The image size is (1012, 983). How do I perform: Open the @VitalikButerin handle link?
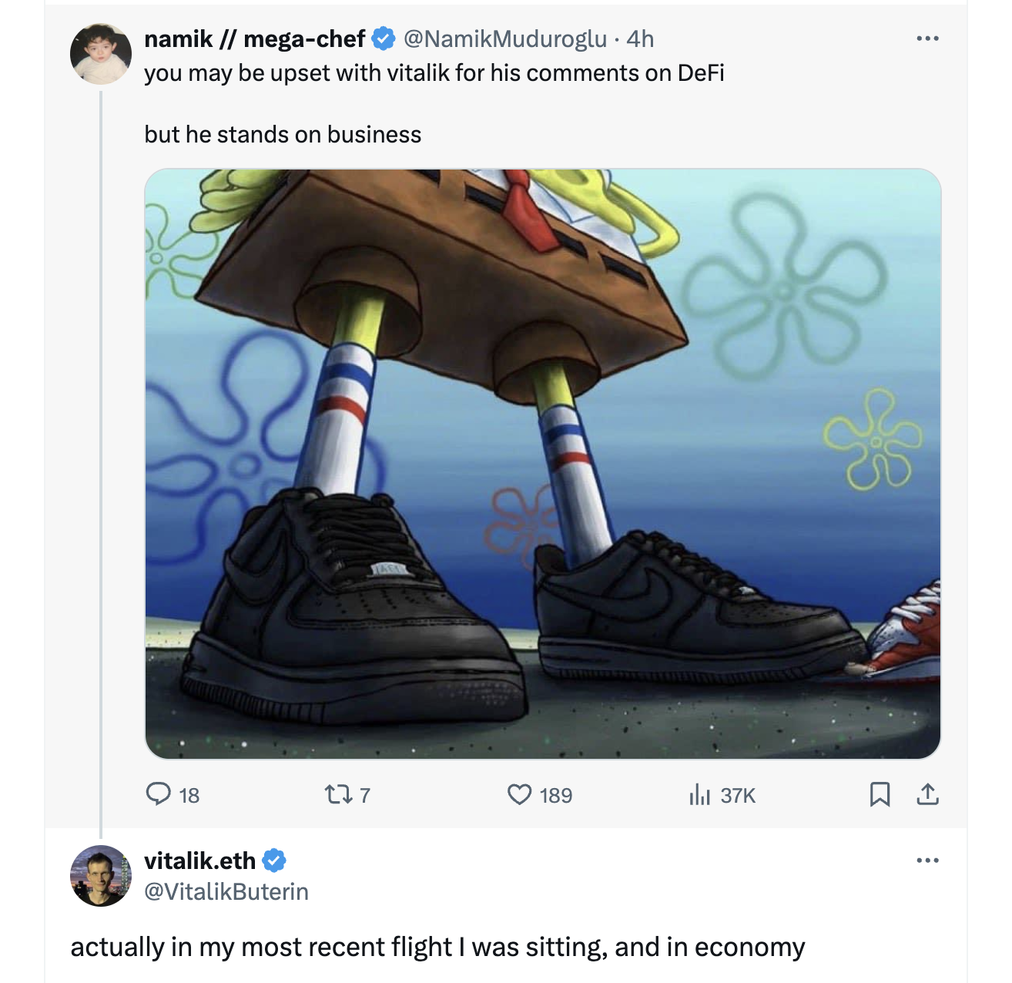click(226, 891)
